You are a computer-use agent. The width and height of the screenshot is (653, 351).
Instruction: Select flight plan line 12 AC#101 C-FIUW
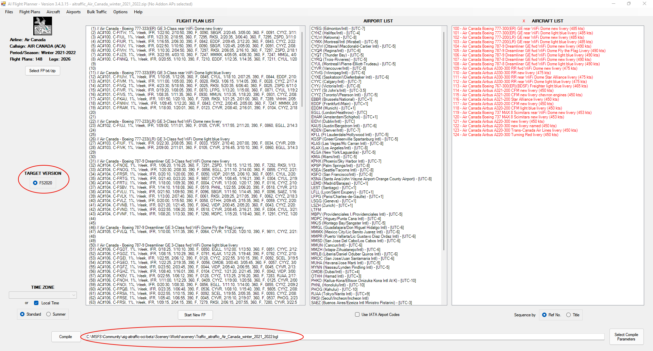pos(193,77)
